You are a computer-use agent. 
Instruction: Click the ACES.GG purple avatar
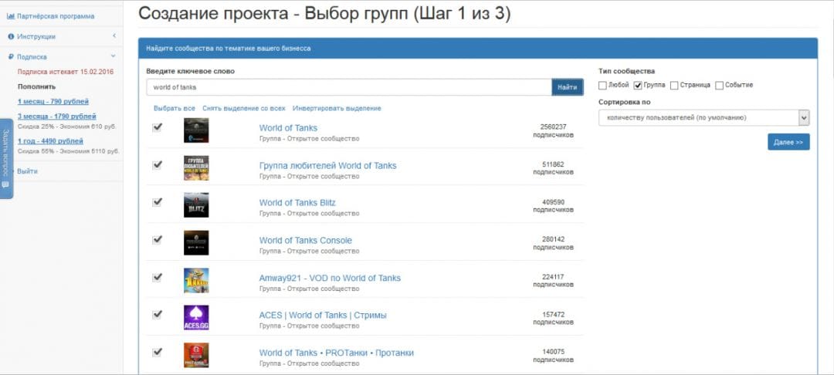[196, 318]
